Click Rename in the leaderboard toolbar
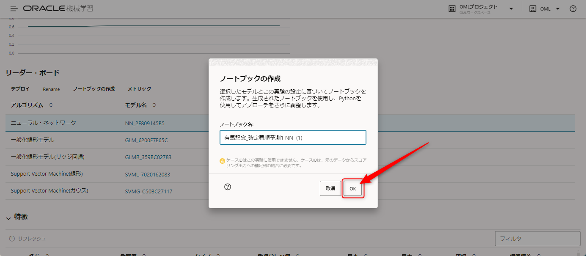586x256 pixels. click(51, 89)
